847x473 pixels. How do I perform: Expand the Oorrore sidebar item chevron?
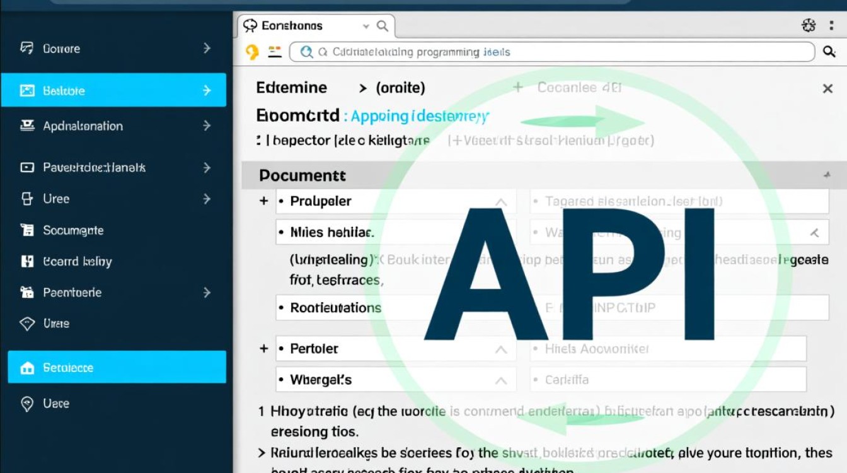pyautogui.click(x=207, y=49)
